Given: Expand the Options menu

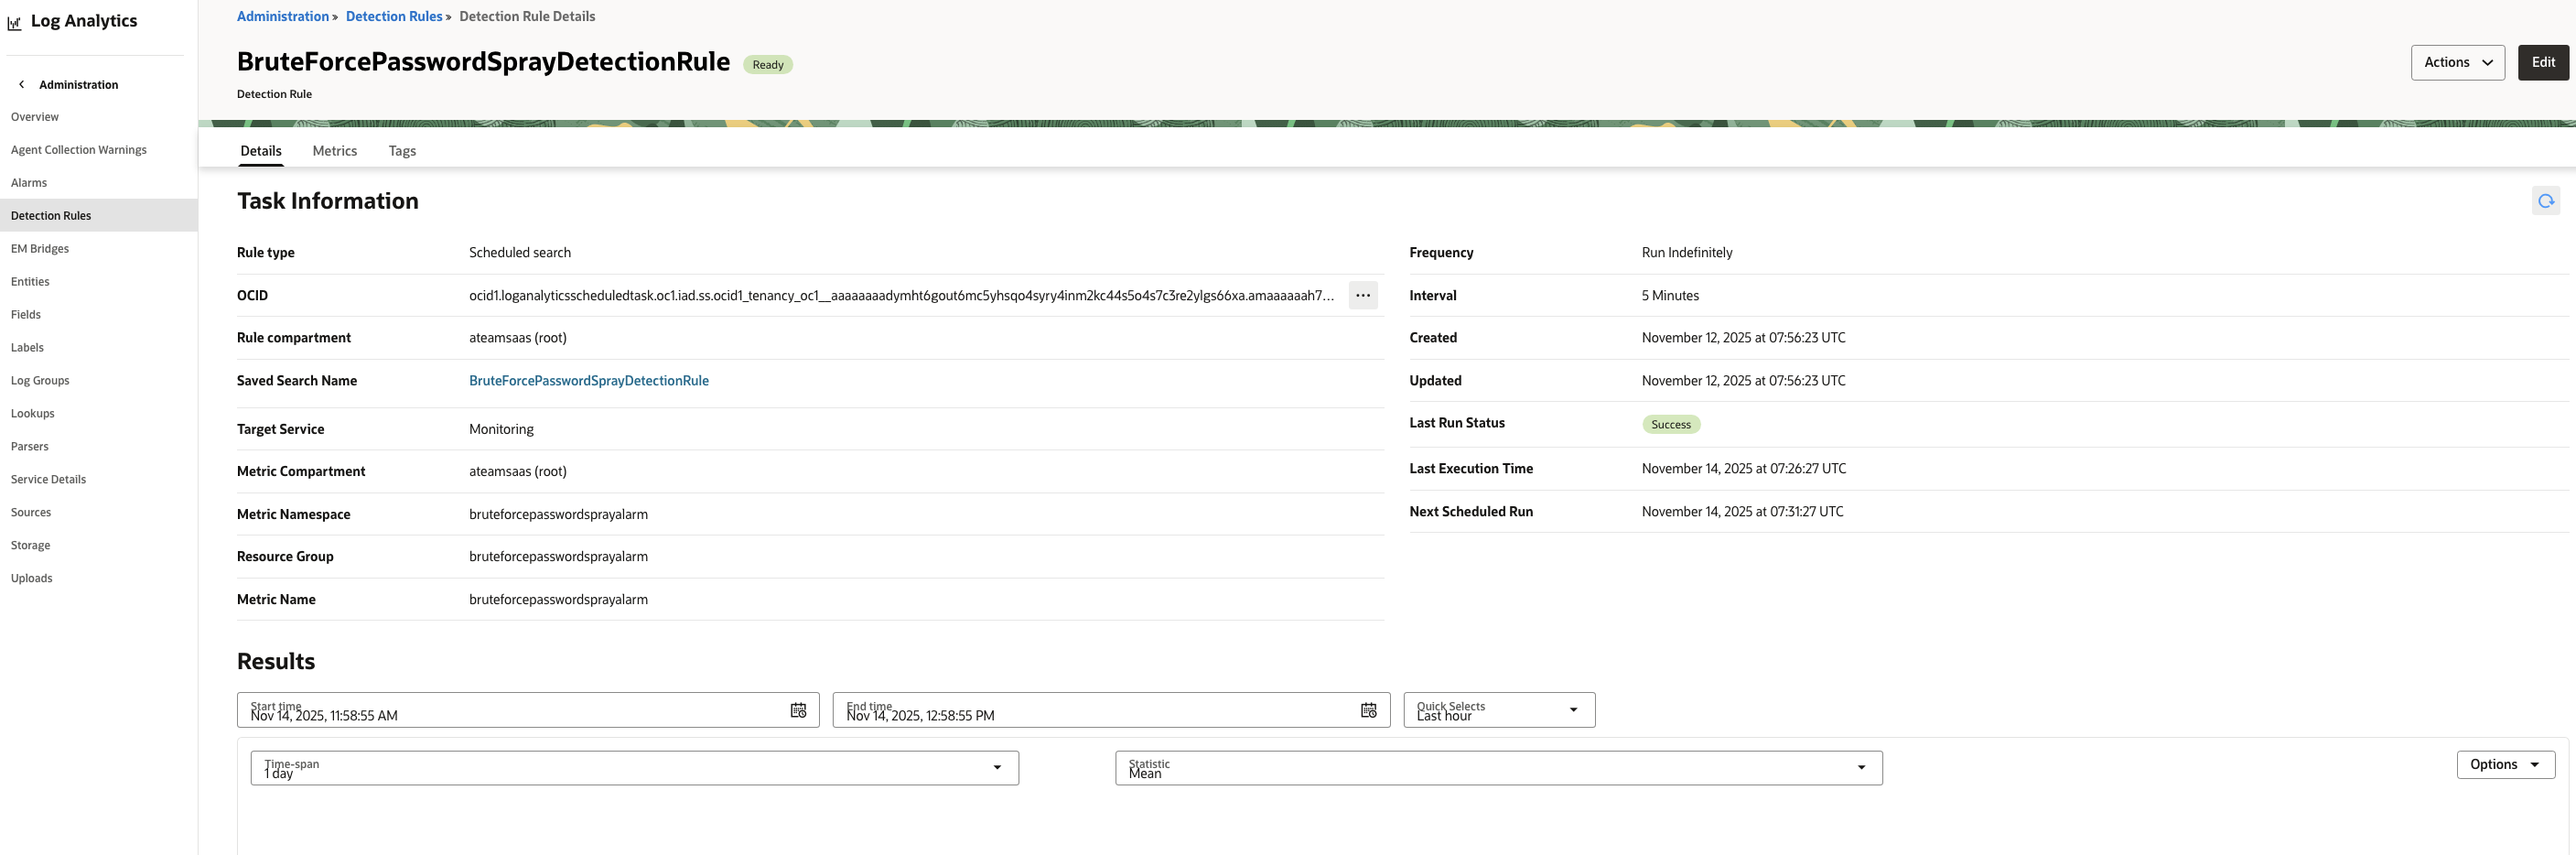Looking at the screenshot, I should pos(2505,764).
